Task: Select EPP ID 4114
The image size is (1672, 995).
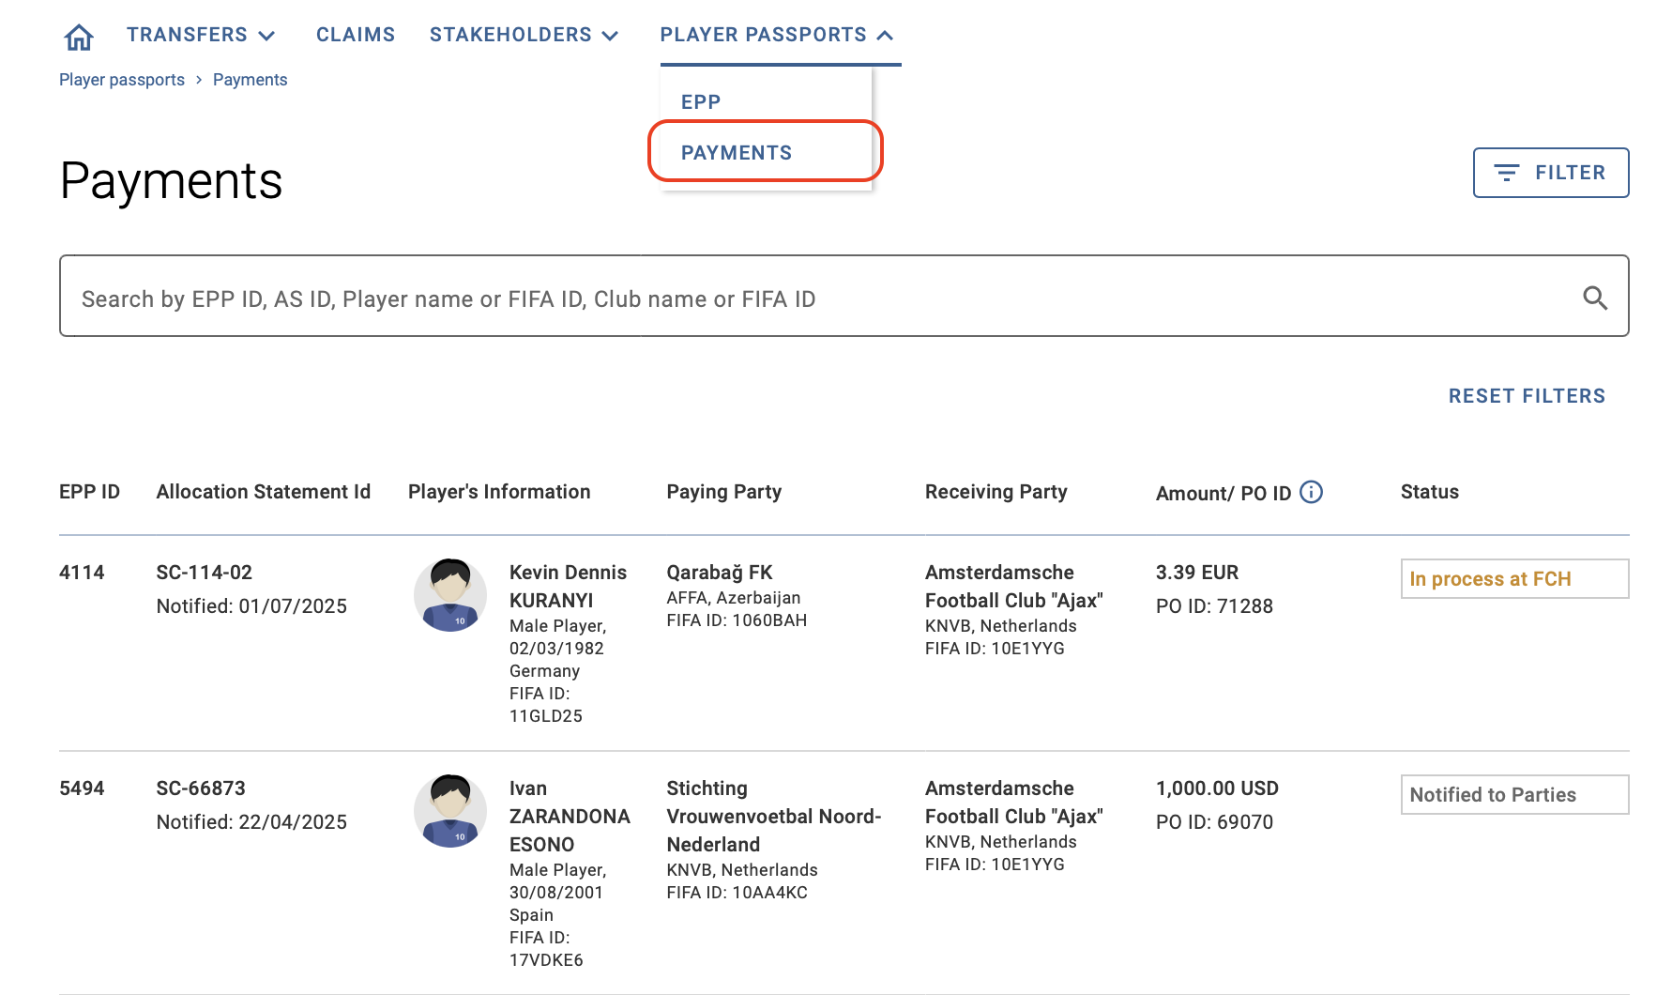Action: coord(82,573)
